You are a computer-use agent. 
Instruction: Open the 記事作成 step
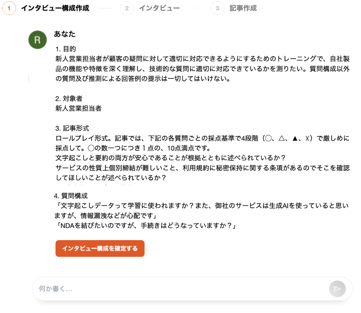[x=243, y=8]
